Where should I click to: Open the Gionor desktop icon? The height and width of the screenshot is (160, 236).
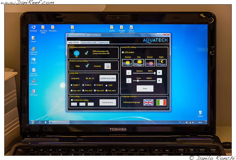pyautogui.click(x=34, y=39)
